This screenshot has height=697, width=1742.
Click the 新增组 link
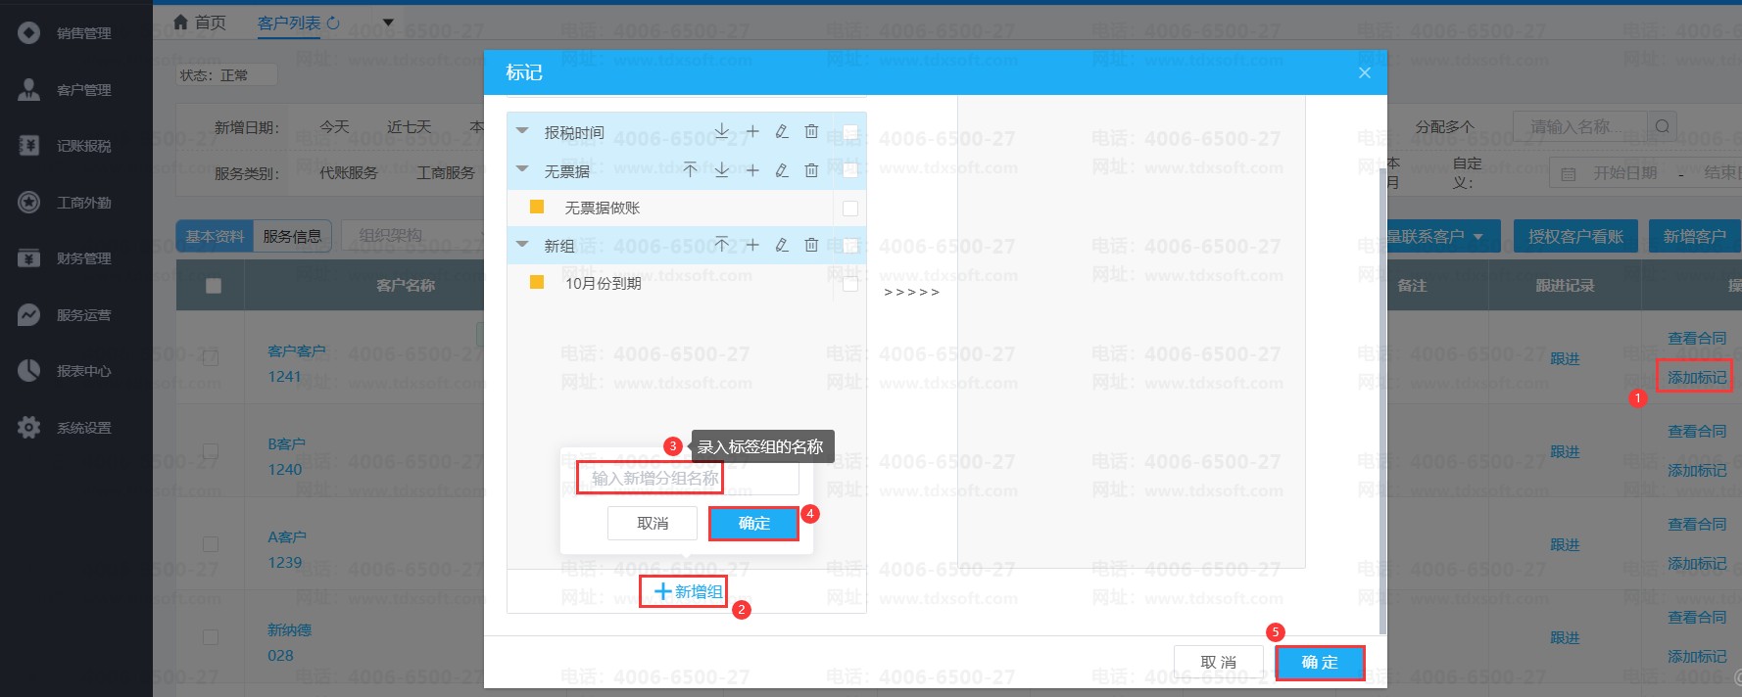click(x=688, y=591)
